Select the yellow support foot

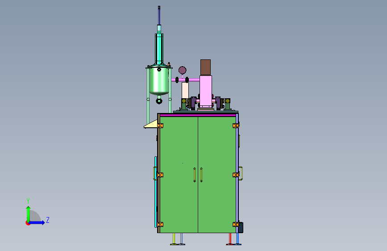tap(174, 239)
